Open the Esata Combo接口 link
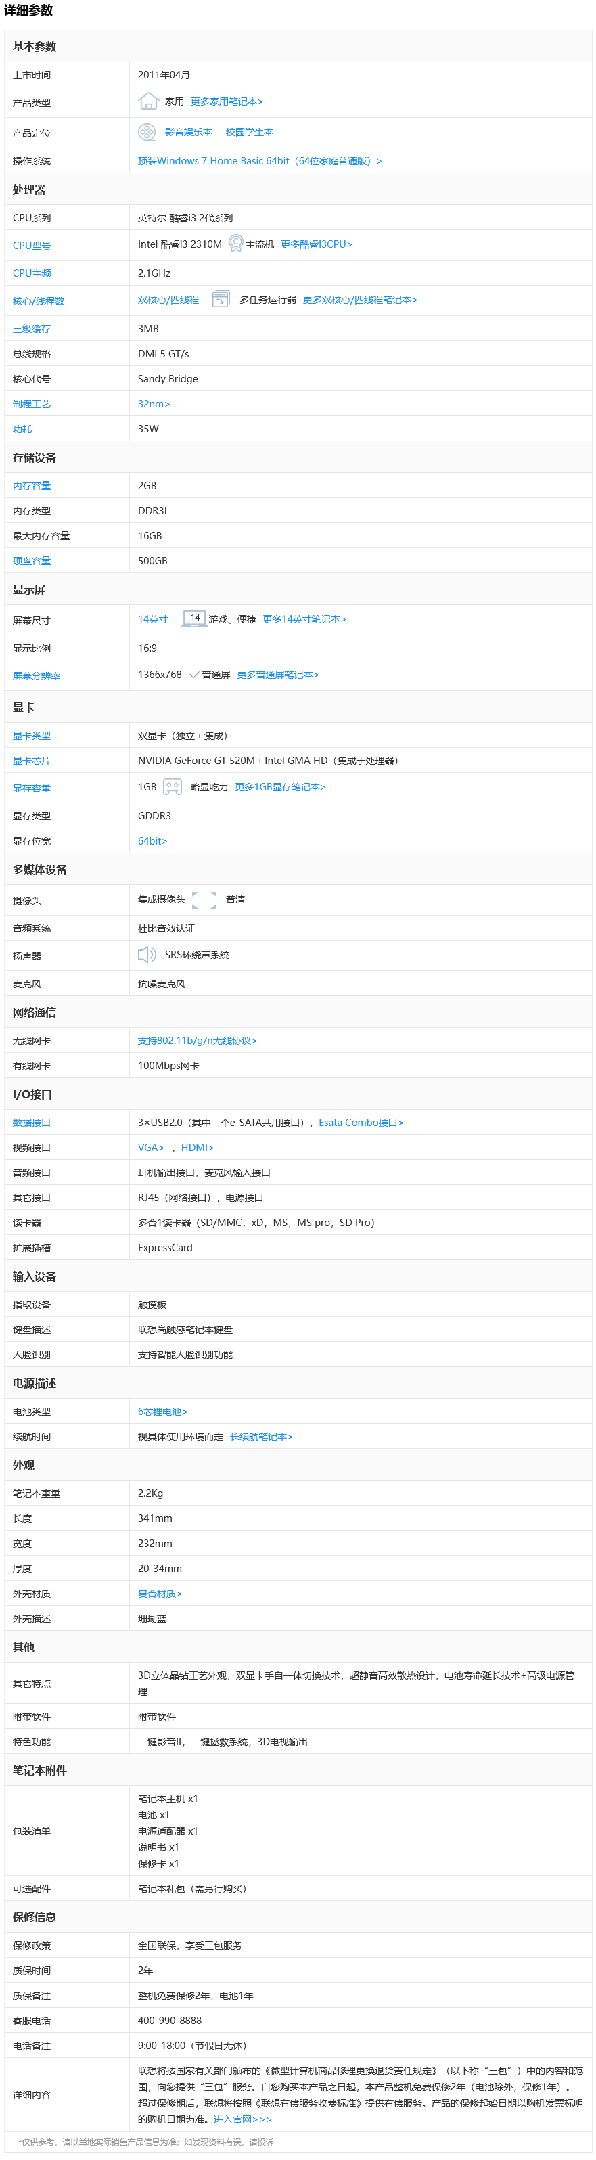This screenshot has height=2160, width=596. 361,1123
